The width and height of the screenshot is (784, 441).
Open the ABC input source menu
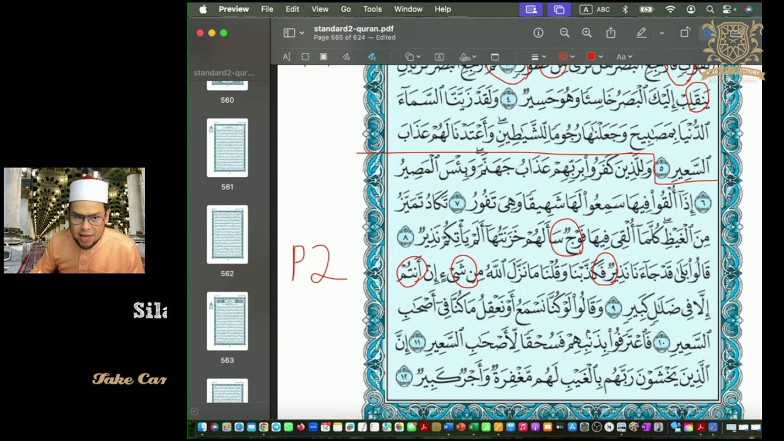click(595, 9)
